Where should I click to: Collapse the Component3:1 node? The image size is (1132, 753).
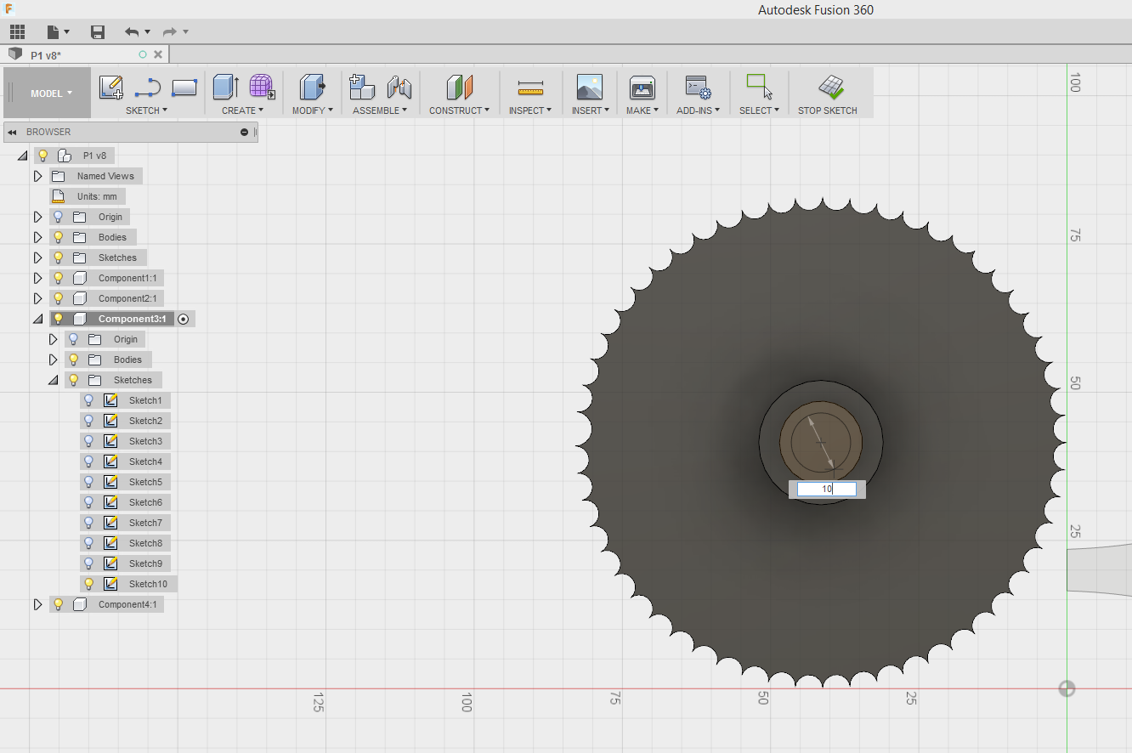37,319
